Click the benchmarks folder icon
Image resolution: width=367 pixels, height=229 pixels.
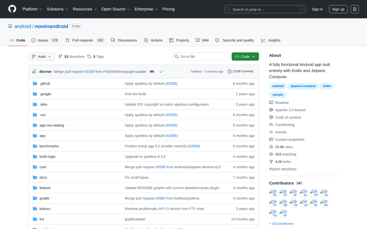coord(35,146)
